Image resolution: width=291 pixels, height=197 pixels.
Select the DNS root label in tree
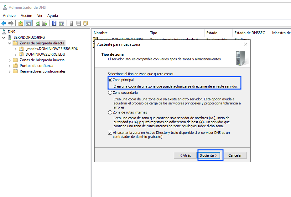tap(11, 32)
